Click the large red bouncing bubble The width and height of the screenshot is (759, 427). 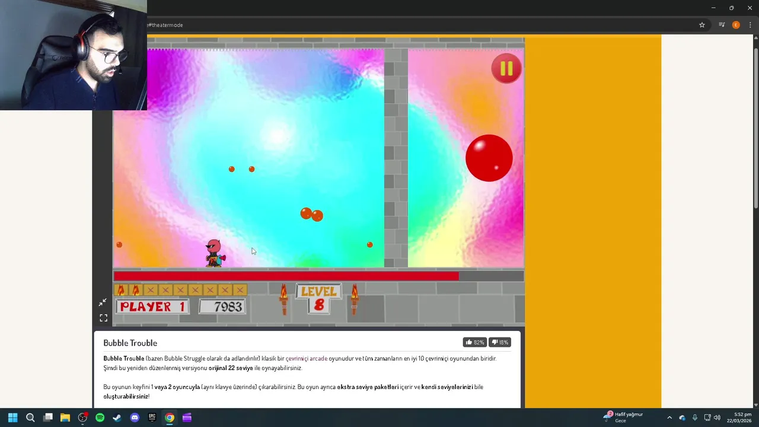[489, 158]
